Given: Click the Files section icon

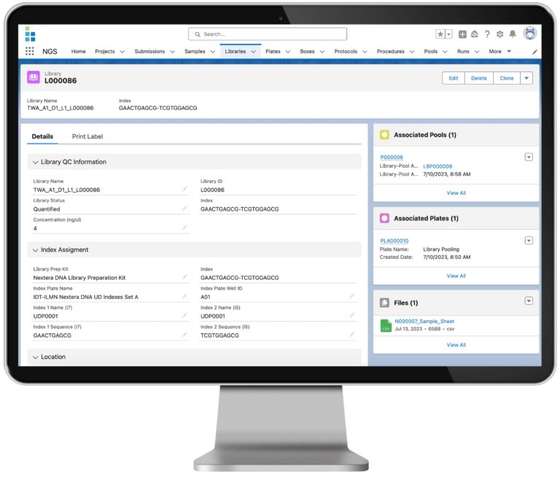Looking at the screenshot, I should pyautogui.click(x=384, y=303).
